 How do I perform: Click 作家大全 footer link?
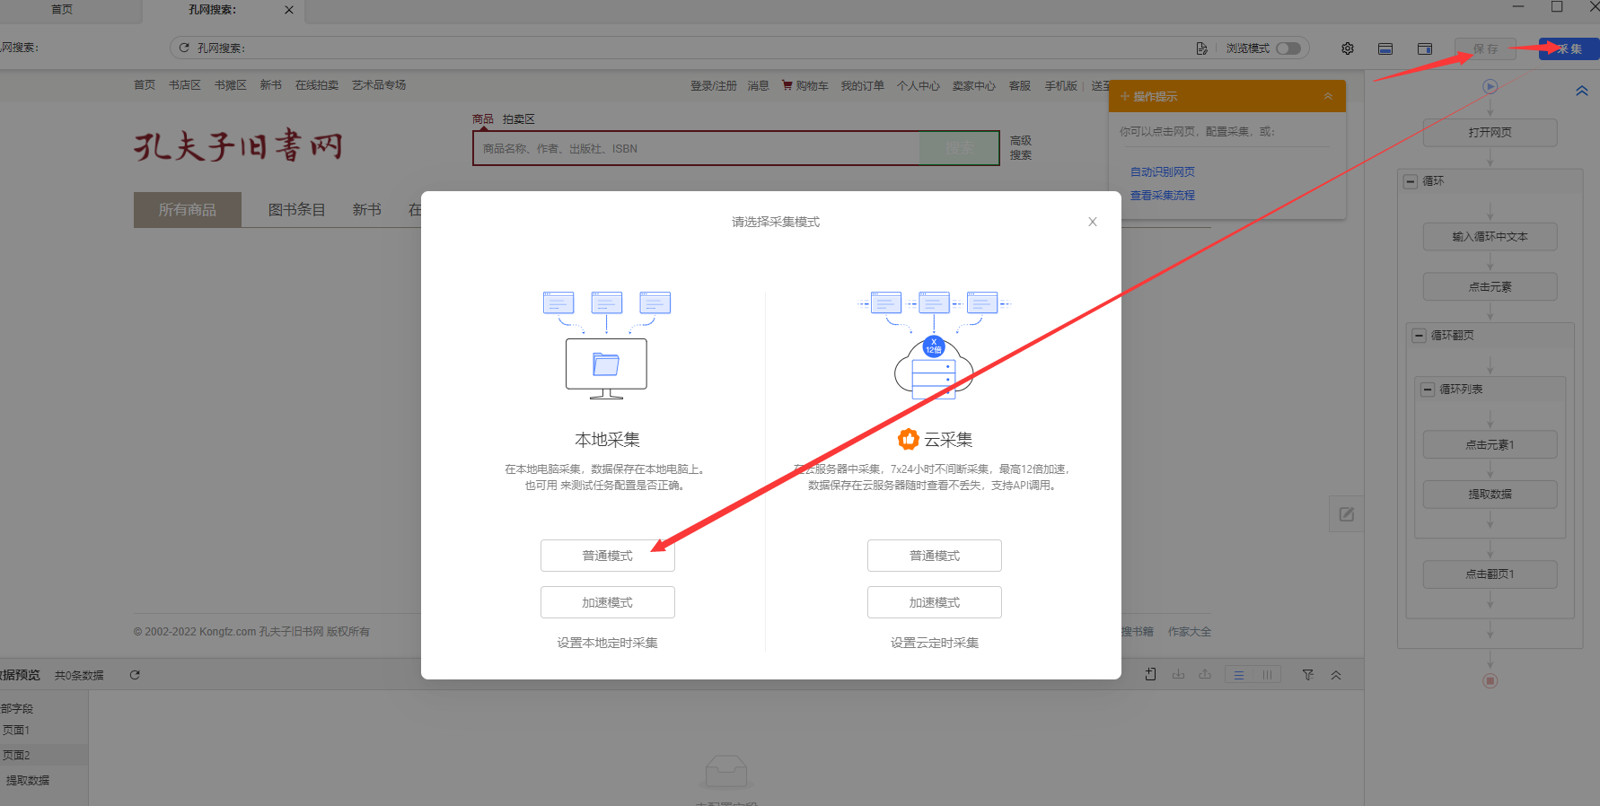pos(1189,632)
